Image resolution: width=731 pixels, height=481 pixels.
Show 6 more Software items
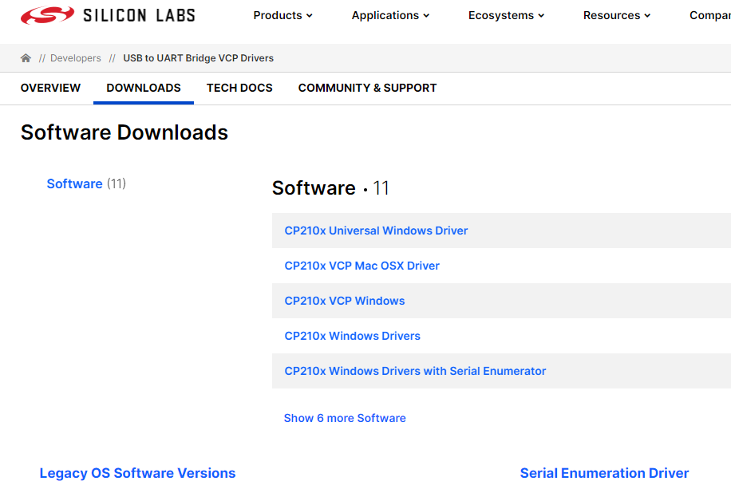click(x=345, y=418)
